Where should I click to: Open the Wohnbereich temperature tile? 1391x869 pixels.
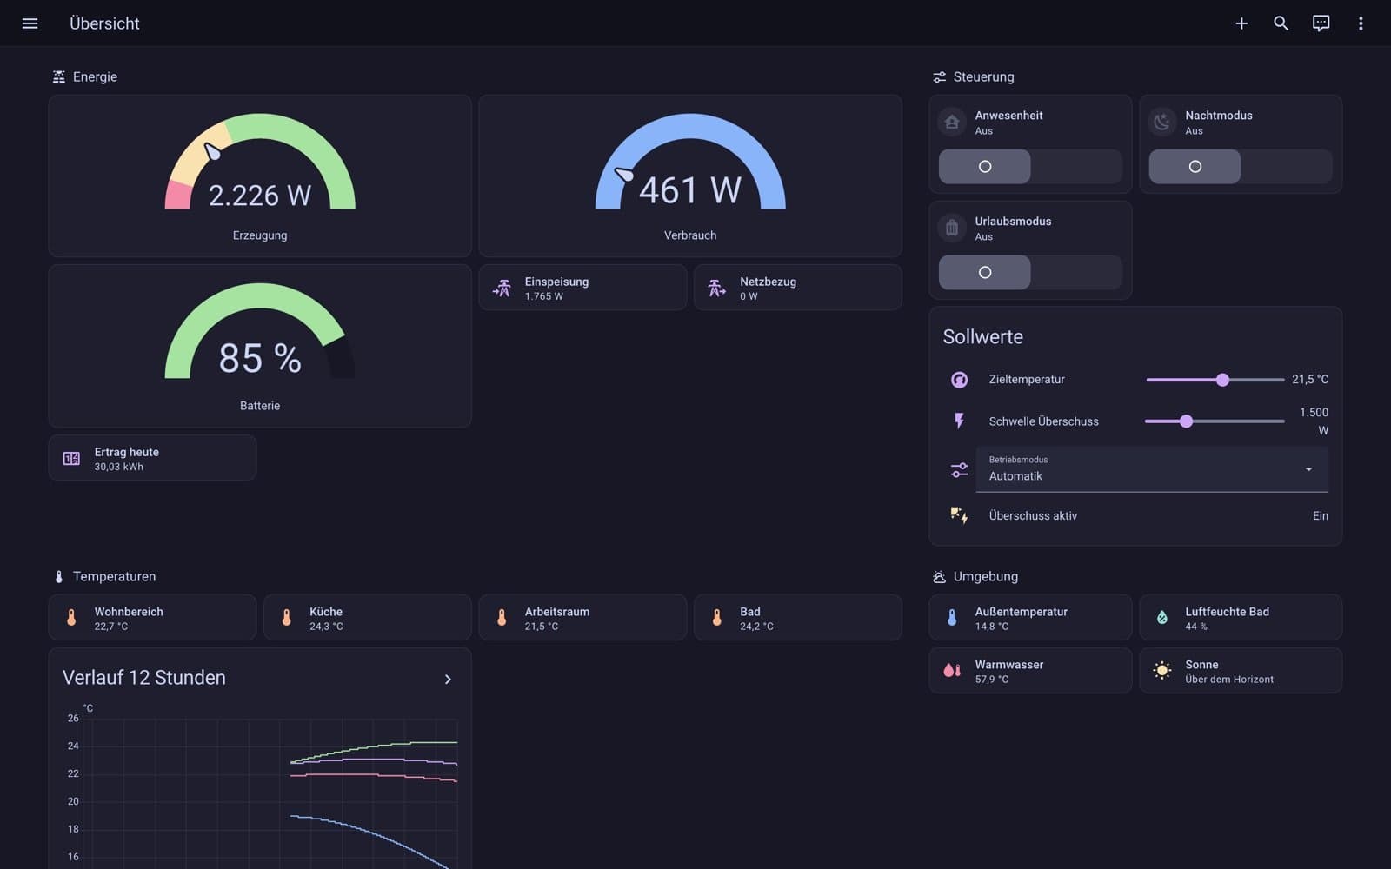(152, 617)
